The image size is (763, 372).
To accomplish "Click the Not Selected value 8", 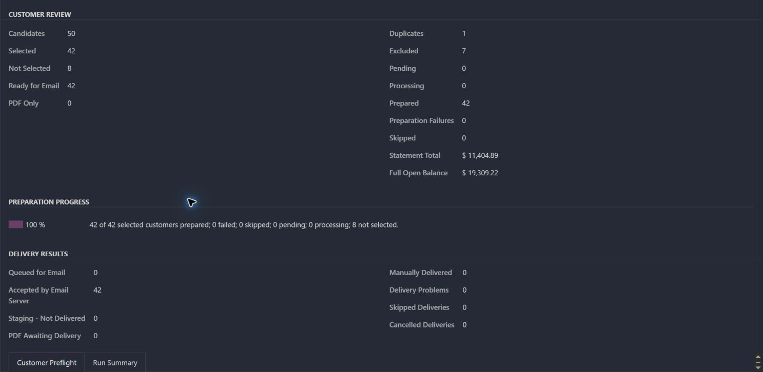I will coord(69,68).
